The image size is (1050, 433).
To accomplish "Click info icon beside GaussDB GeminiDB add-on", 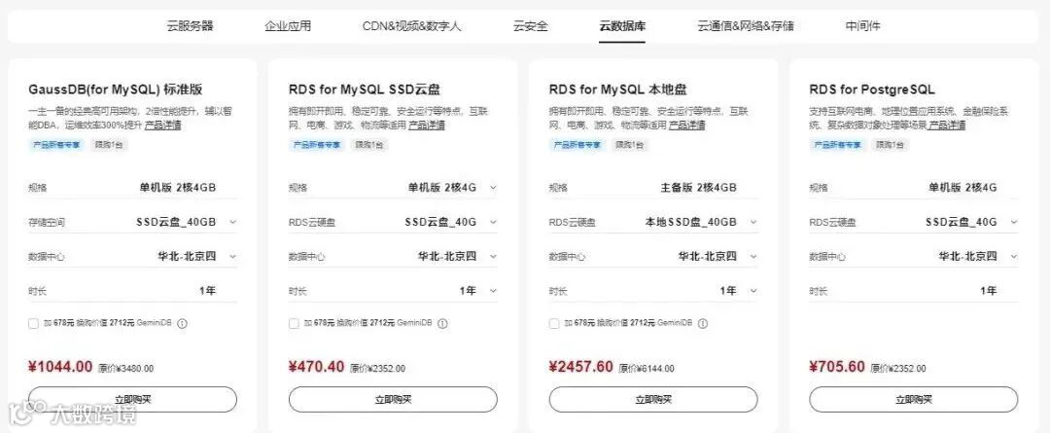I will (182, 324).
